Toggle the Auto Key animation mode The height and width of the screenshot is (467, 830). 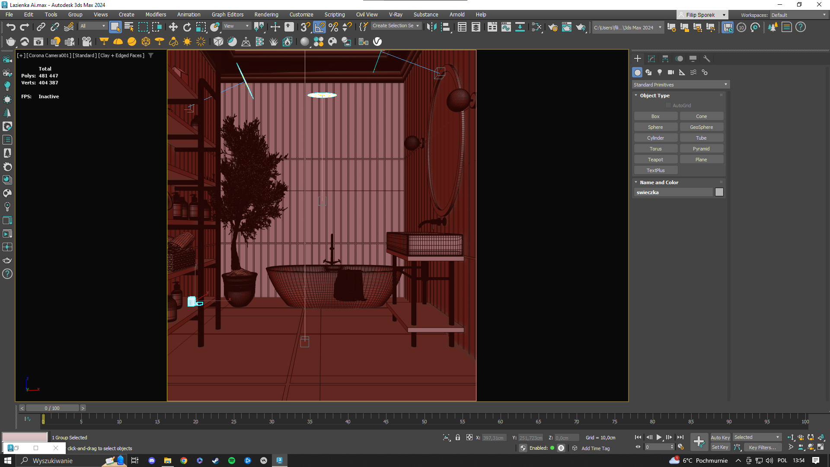[x=720, y=438]
